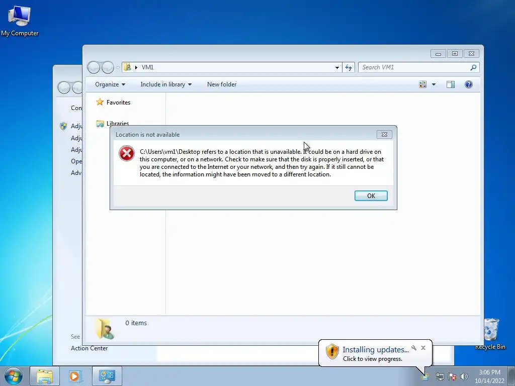Open My Computer desktop icon
The width and height of the screenshot is (515, 386).
coord(20,20)
